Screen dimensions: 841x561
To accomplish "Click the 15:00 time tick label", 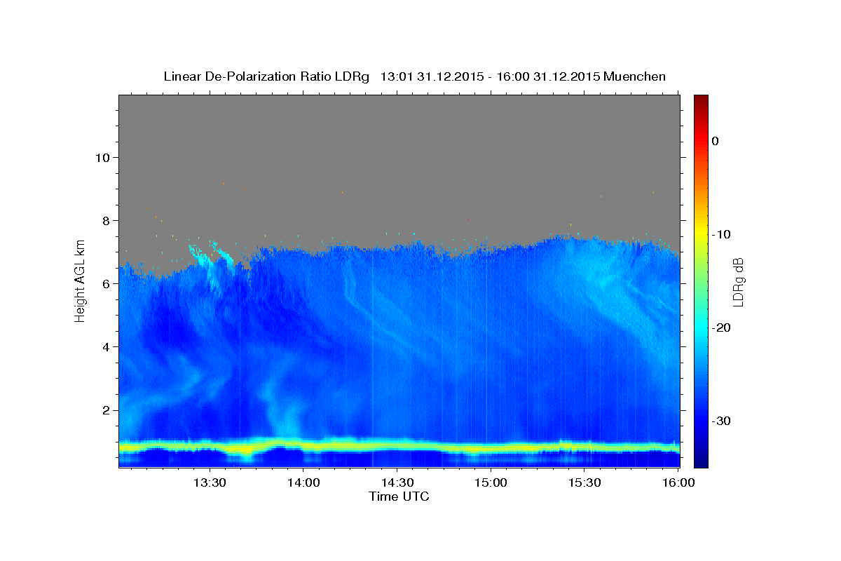I will 490,483.
